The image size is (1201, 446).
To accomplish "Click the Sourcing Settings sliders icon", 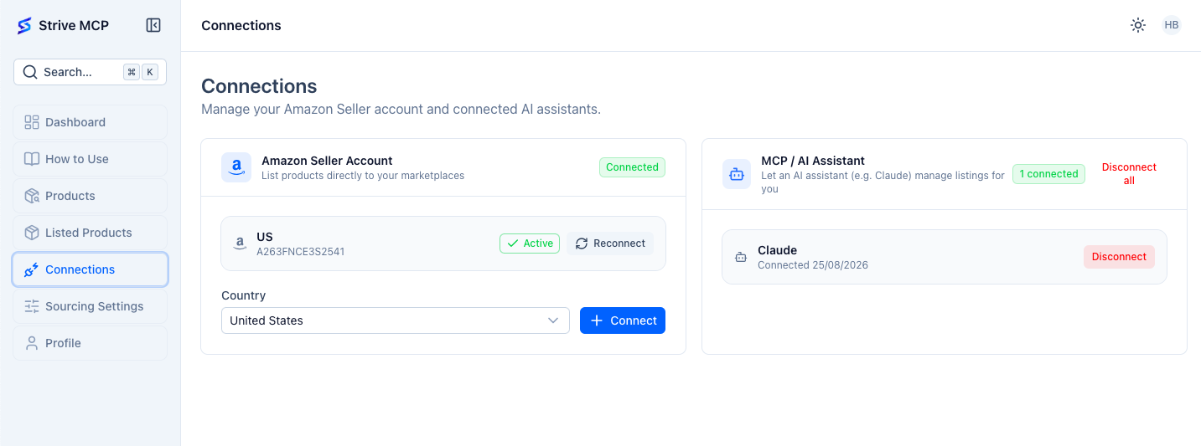I will [32, 306].
